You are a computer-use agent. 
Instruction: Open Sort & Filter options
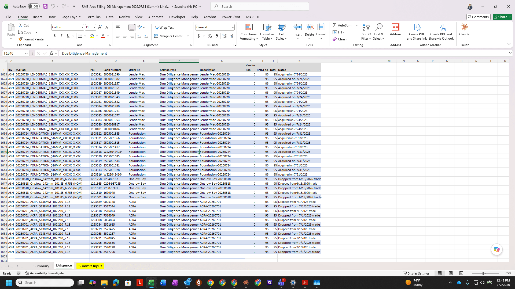[366, 32]
